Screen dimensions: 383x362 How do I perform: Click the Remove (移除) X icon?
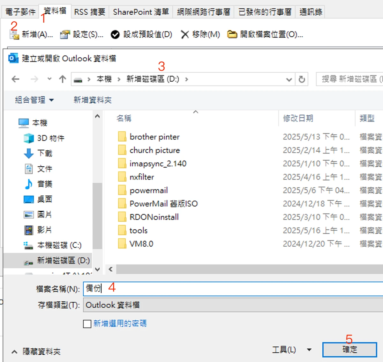[185, 34]
